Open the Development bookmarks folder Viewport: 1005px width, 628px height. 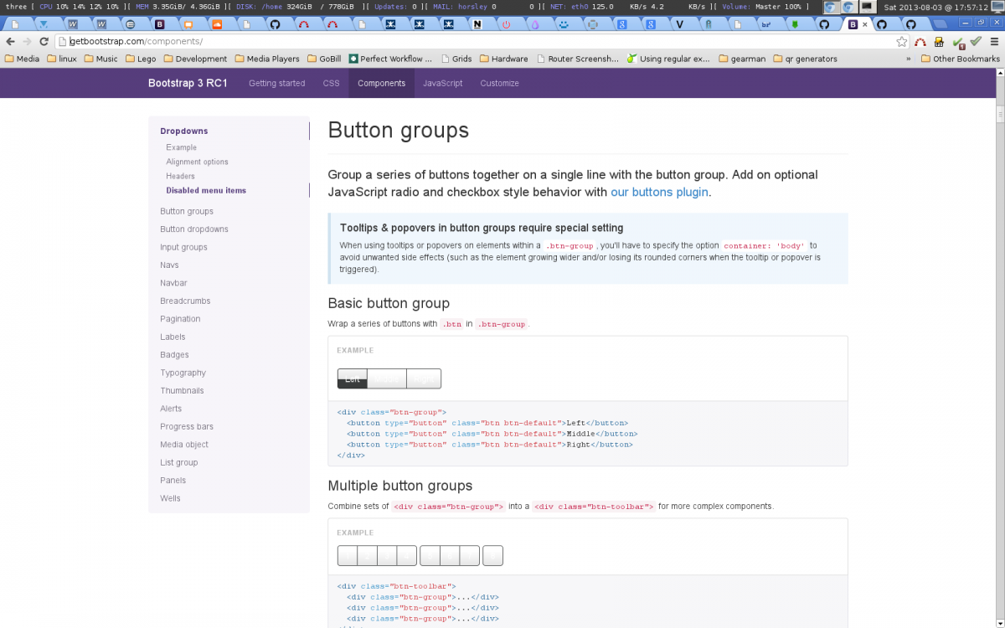pos(195,59)
